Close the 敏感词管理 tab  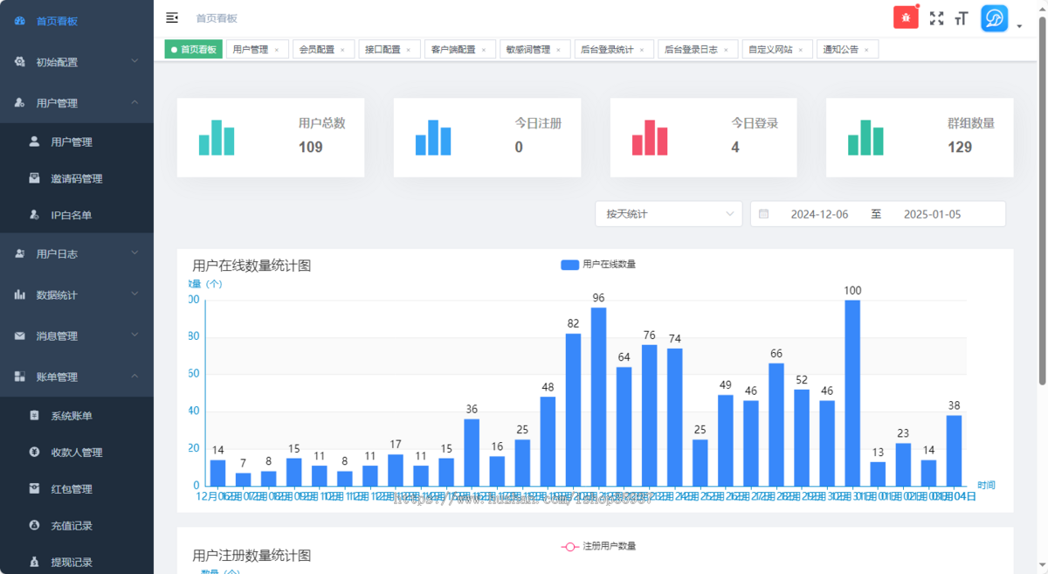(559, 51)
